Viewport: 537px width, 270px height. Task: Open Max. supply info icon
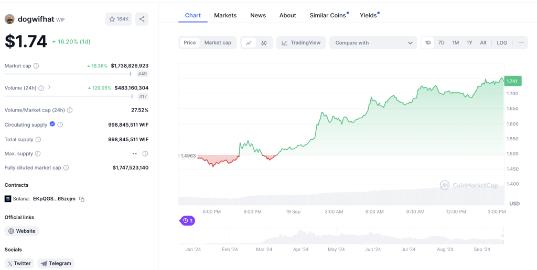click(x=38, y=154)
